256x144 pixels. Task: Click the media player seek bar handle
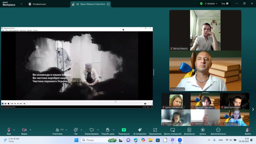tap(115, 101)
